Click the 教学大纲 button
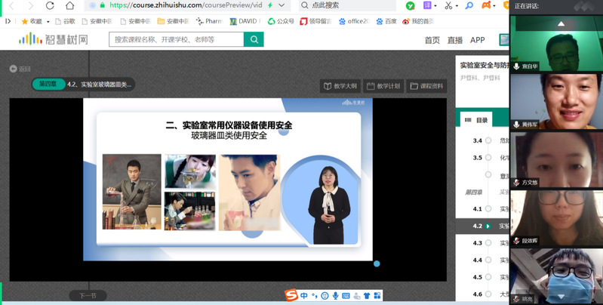603x305 pixels. coord(340,86)
